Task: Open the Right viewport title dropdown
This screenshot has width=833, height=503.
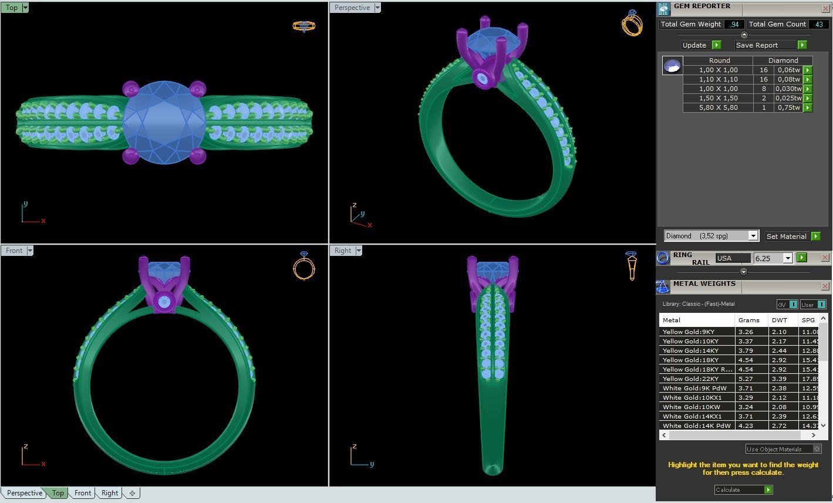Action: point(359,251)
